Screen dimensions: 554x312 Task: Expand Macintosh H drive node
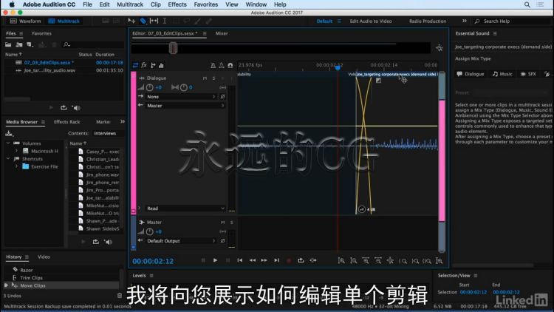click(16, 151)
